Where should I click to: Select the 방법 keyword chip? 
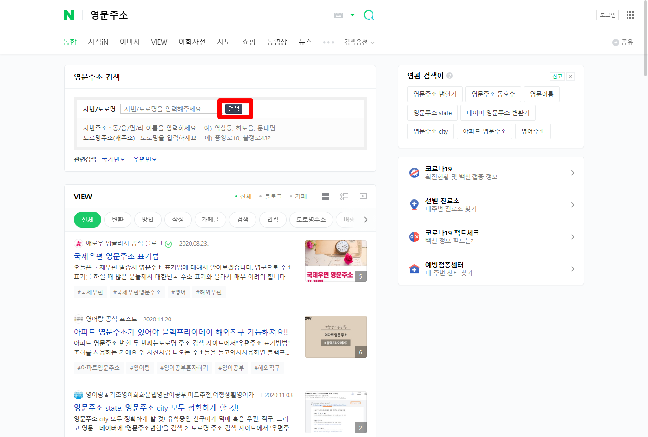(x=148, y=220)
